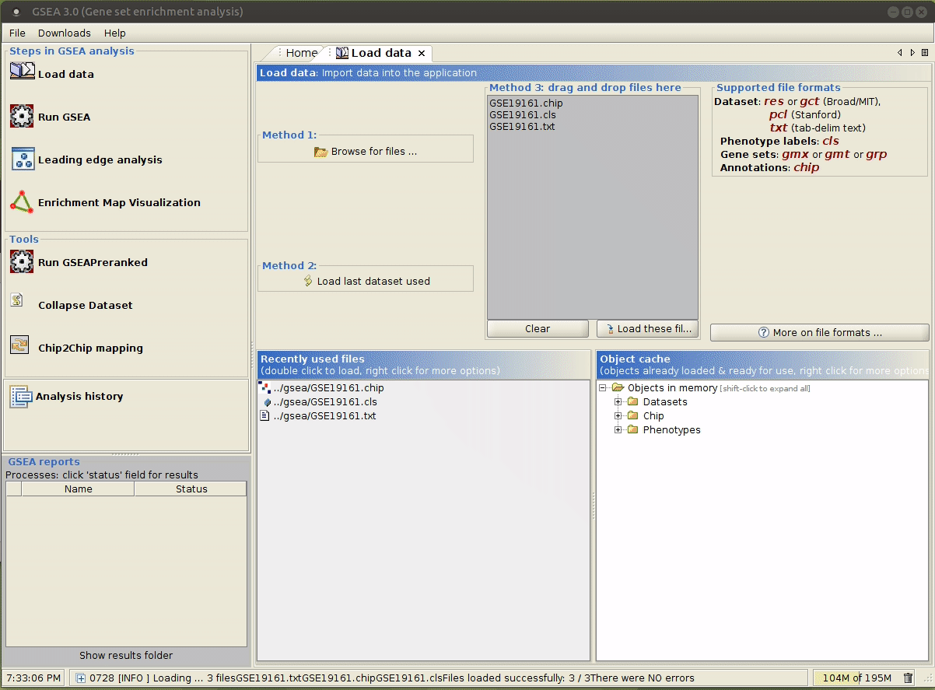This screenshot has height=690, width=935.
Task: Expand the Datasets tree node
Action: (619, 402)
